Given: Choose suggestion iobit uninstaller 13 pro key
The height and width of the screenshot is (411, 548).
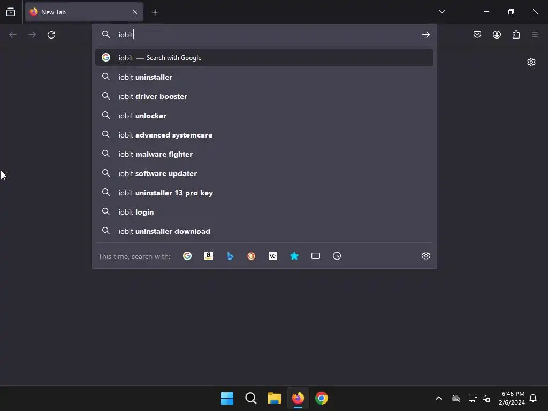Looking at the screenshot, I should [264, 192].
